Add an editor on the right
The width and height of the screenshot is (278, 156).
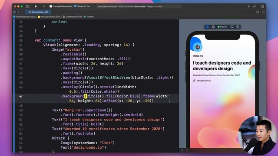coord(263,12)
